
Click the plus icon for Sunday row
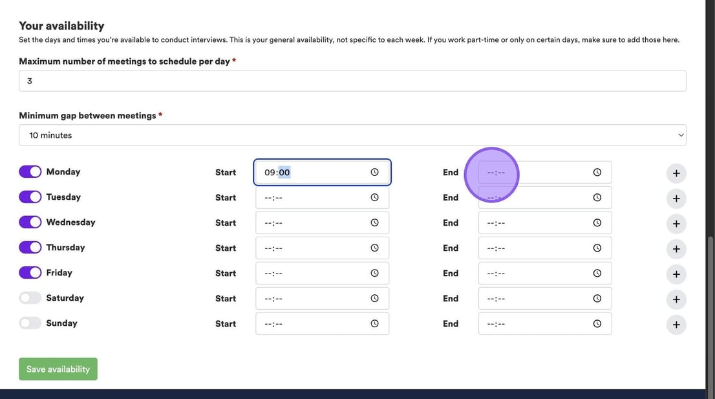point(676,325)
